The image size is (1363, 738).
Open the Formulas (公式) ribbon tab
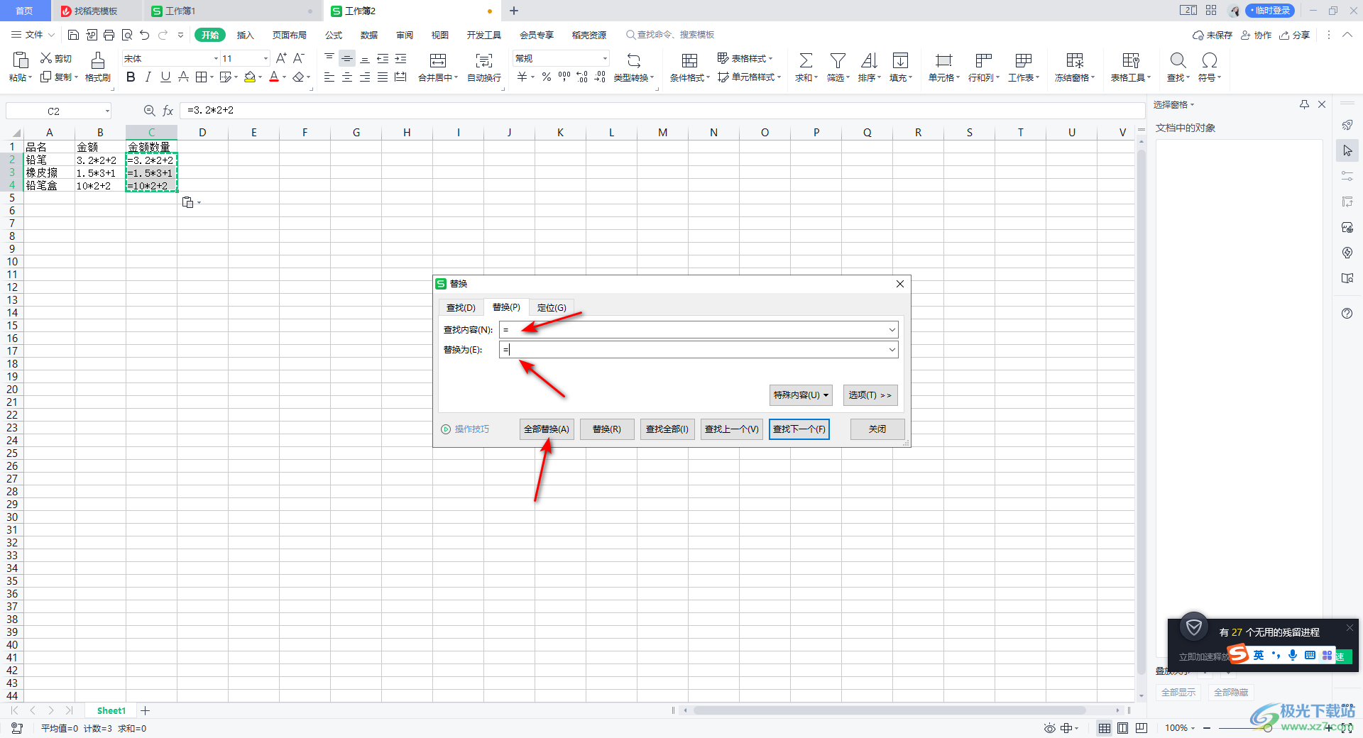coord(334,35)
